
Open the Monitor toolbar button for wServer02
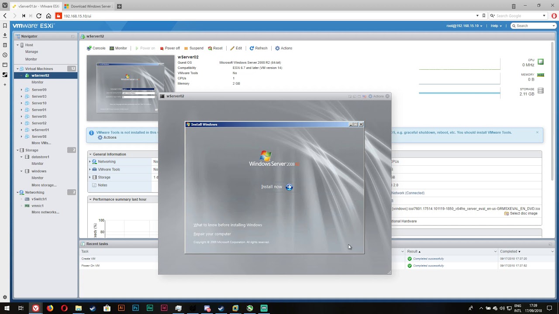(x=118, y=48)
